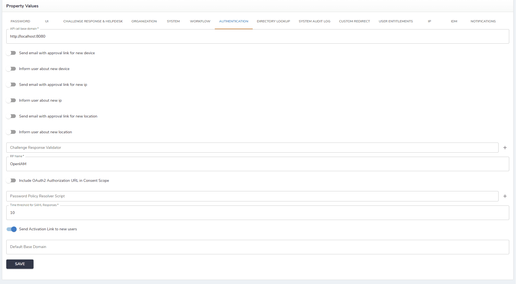
Task: Enable Send email with approval link for new device
Action: [x=11, y=53]
